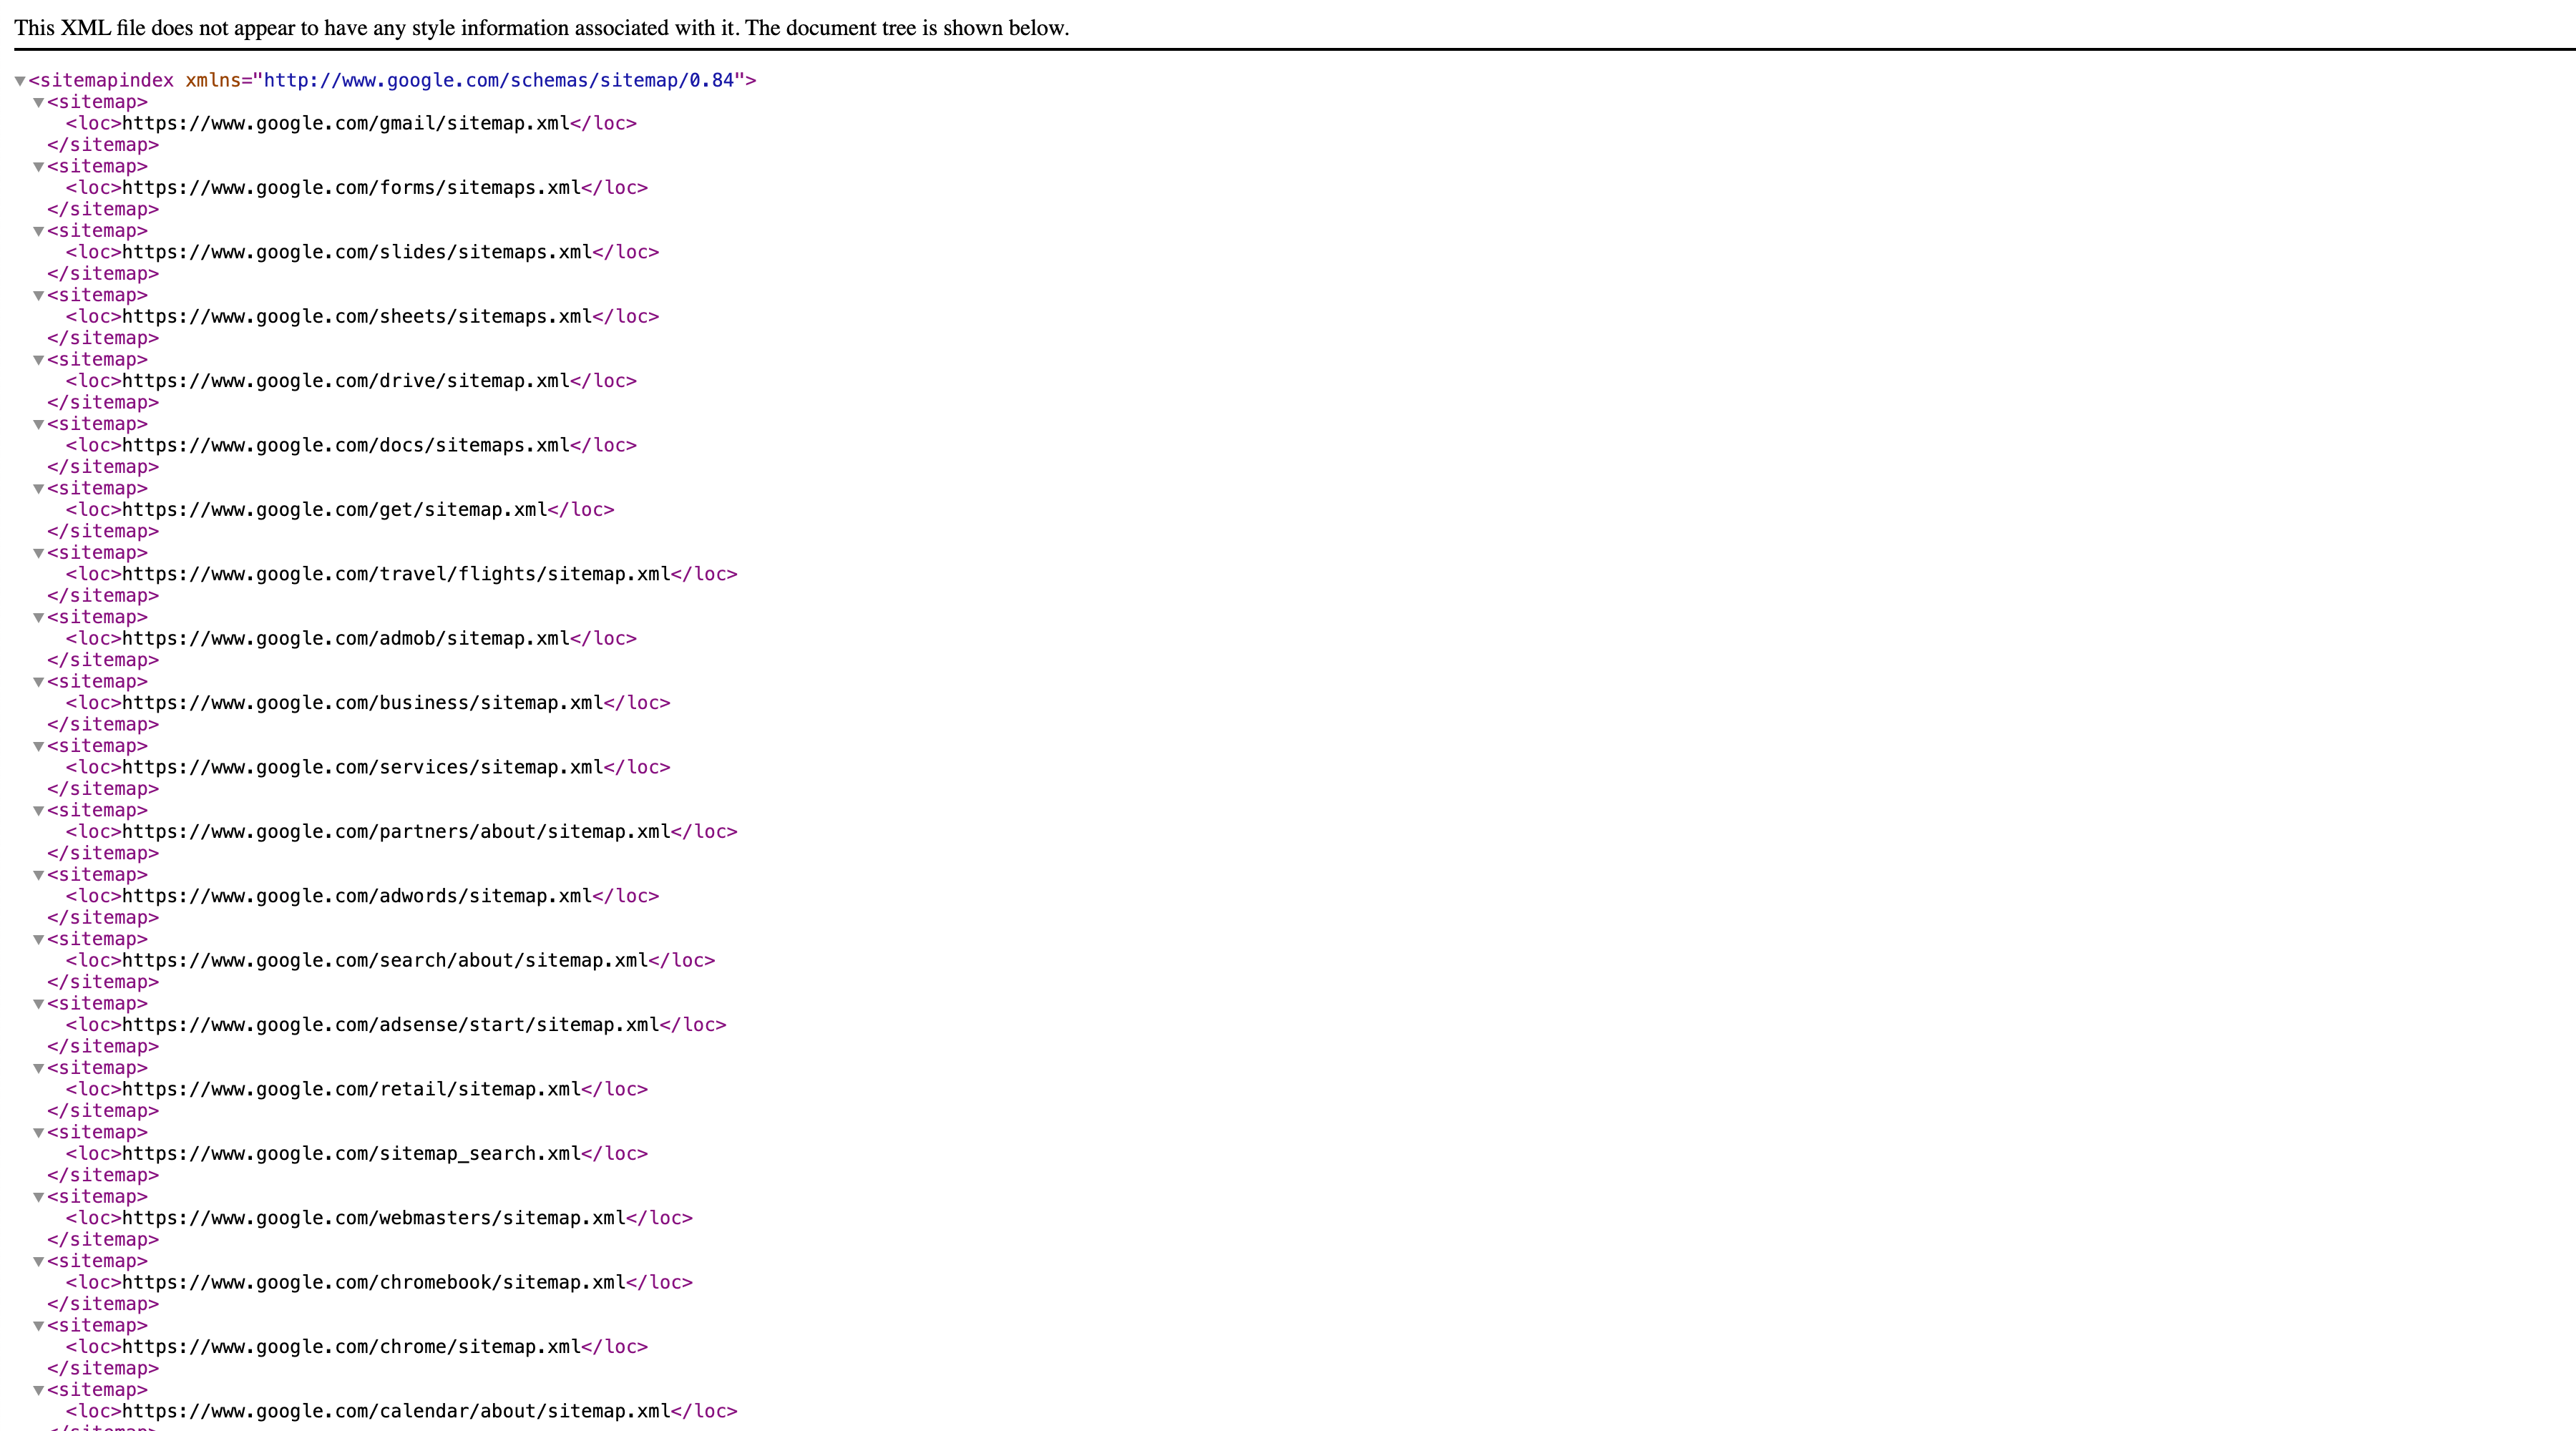Click the sitemap_search.xml URL text

click(351, 1154)
